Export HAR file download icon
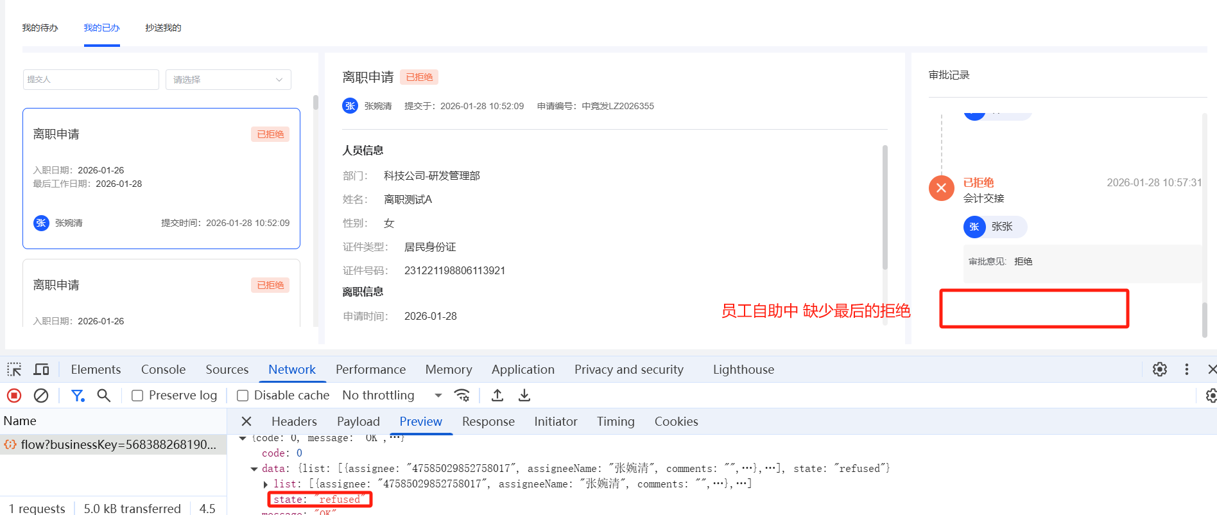The image size is (1217, 515). pyautogui.click(x=524, y=396)
